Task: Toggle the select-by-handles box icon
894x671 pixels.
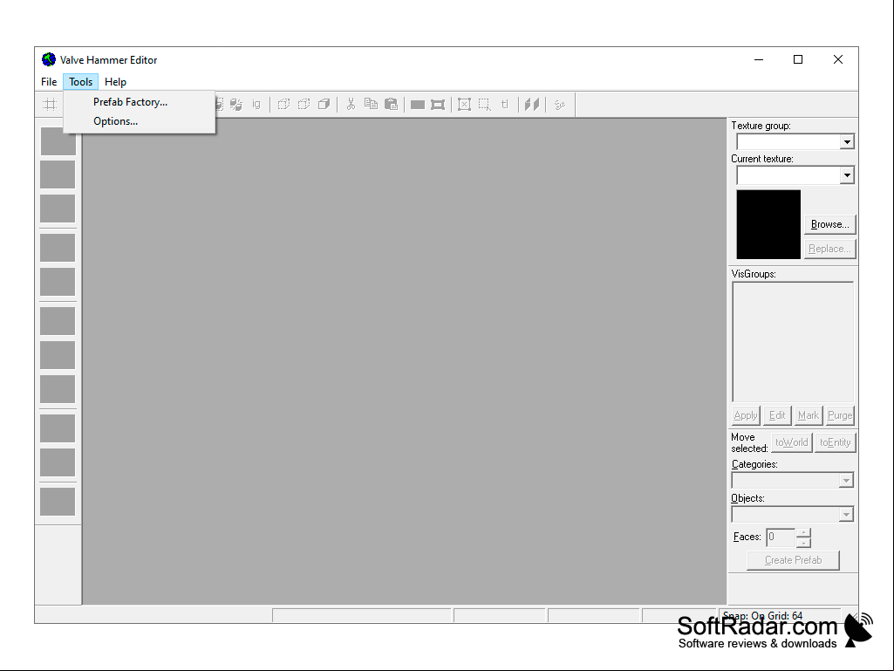Action: [464, 105]
